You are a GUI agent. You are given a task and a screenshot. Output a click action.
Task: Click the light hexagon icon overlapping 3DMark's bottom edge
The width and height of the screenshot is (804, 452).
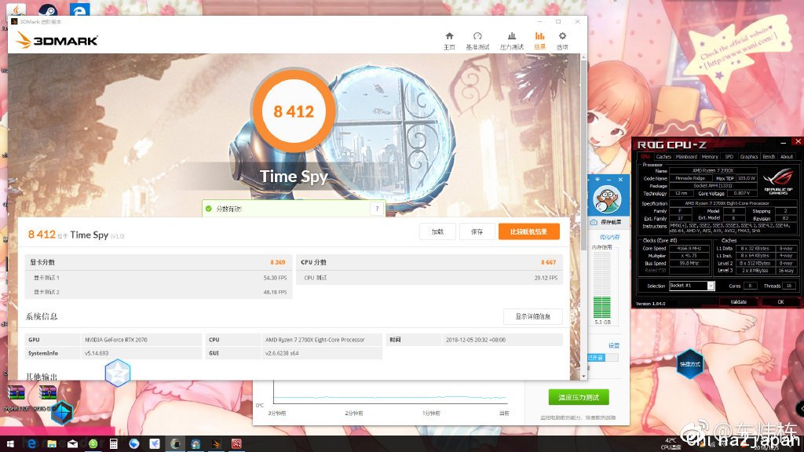[118, 373]
